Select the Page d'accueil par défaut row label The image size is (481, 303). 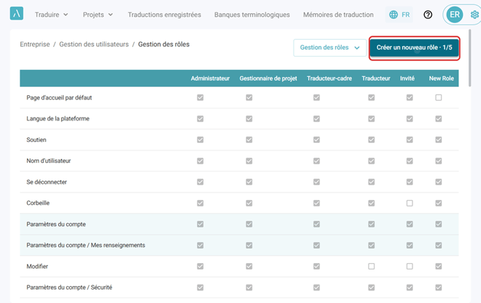[59, 98]
